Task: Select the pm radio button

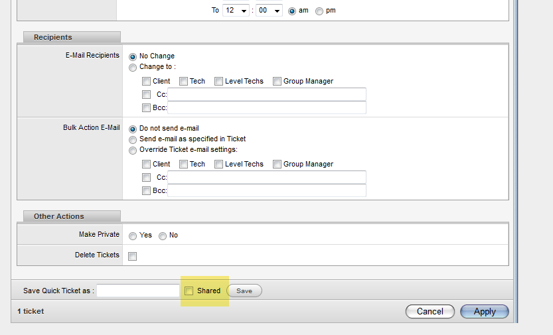Action: pos(319,11)
